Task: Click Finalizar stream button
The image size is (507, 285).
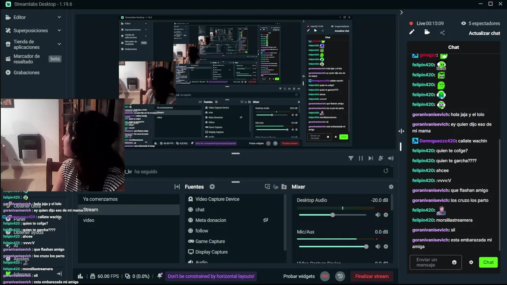Action: [x=372, y=276]
